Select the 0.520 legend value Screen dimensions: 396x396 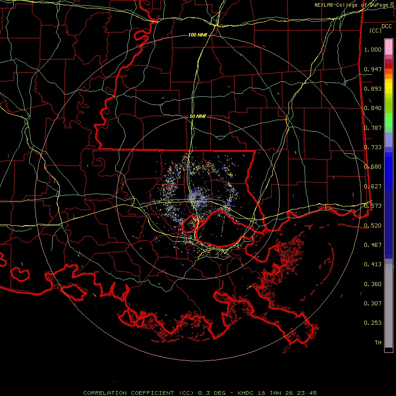(373, 226)
